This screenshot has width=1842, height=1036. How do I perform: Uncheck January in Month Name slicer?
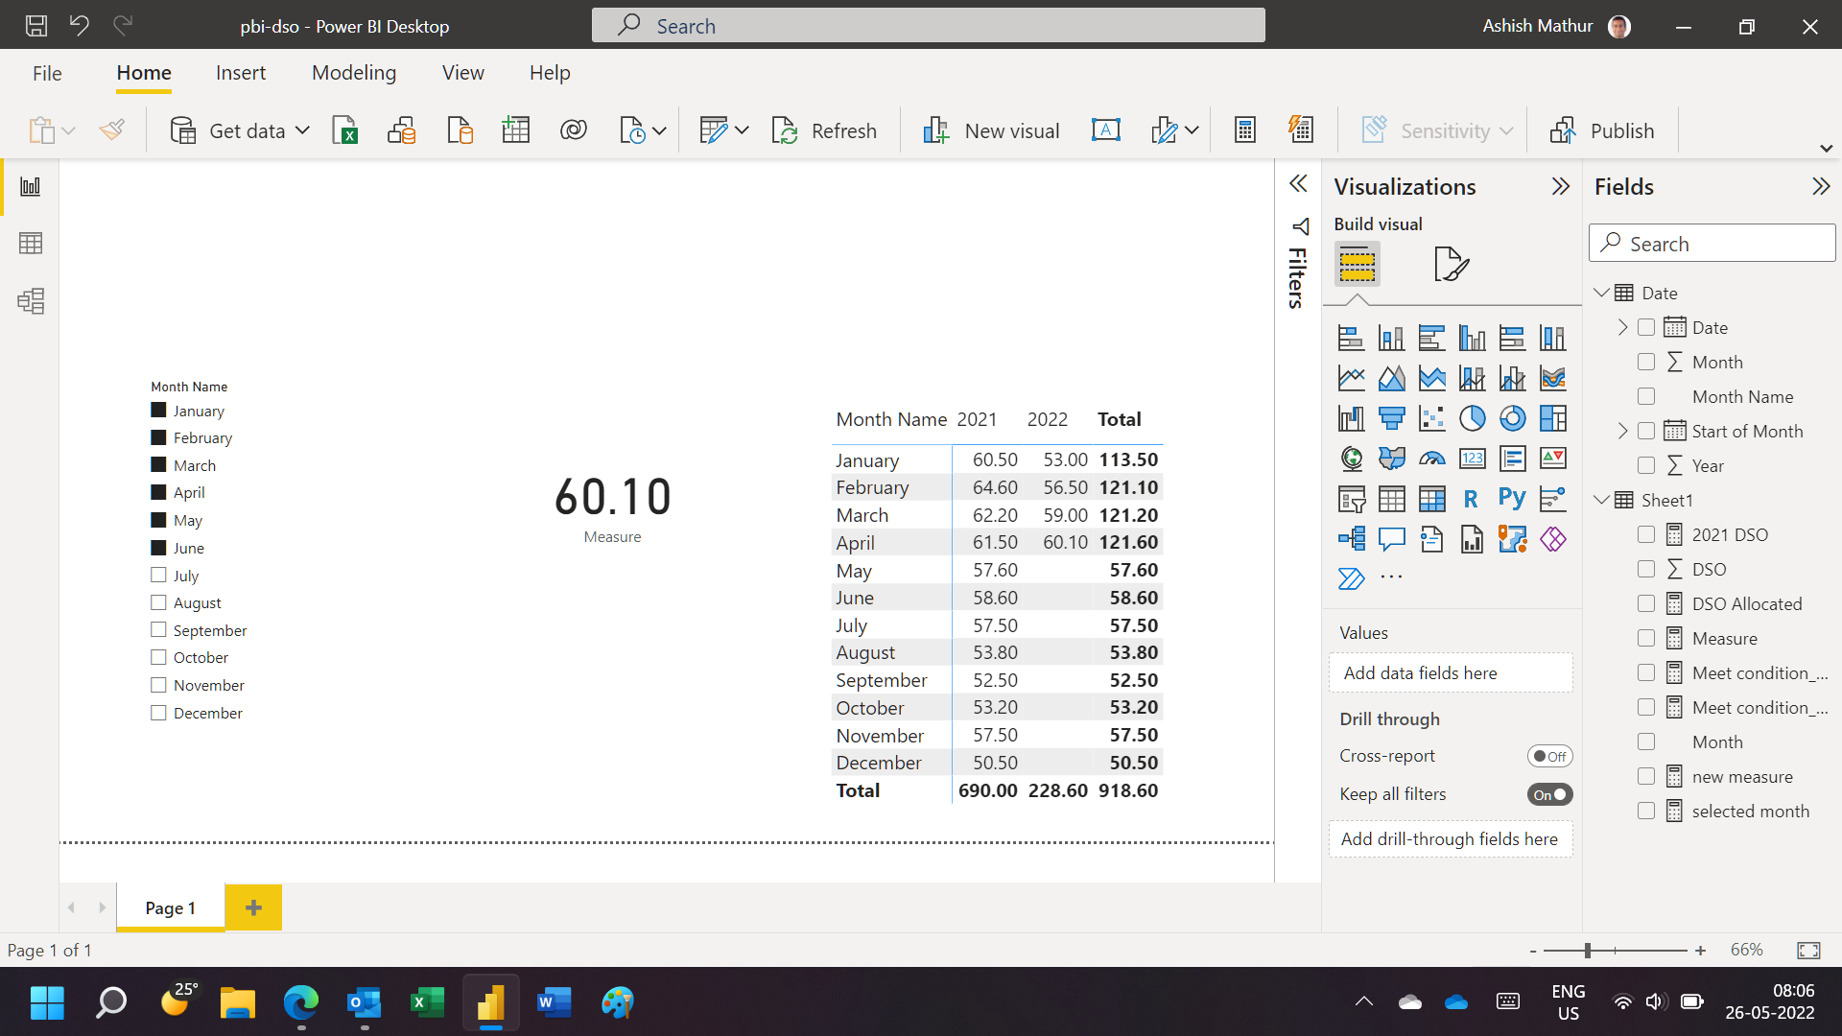(158, 411)
